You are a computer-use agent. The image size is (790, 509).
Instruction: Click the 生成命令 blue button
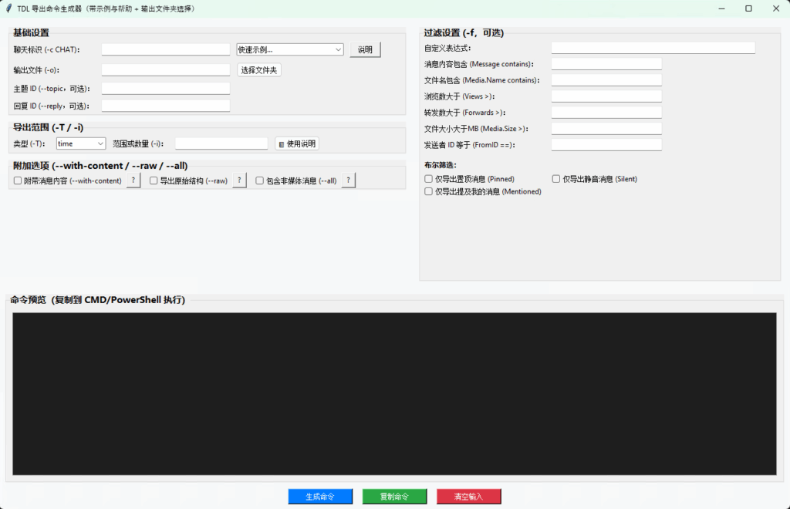click(x=320, y=497)
